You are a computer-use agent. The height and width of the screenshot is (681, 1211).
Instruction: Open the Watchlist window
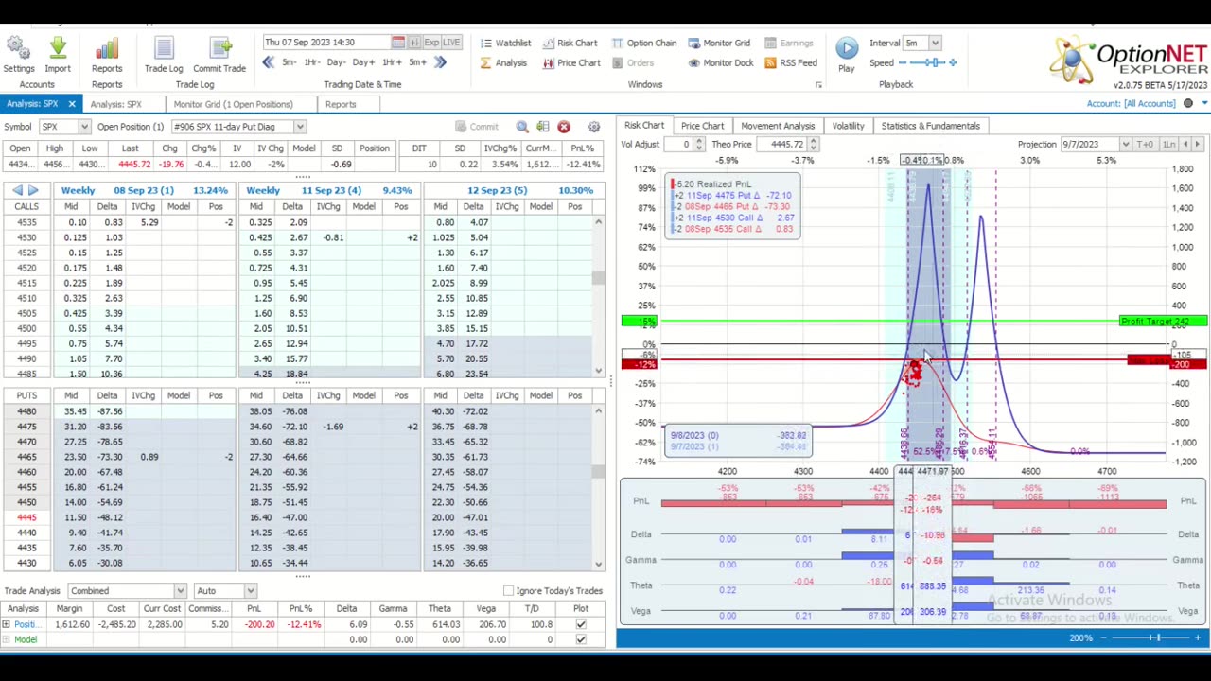pyautogui.click(x=505, y=43)
